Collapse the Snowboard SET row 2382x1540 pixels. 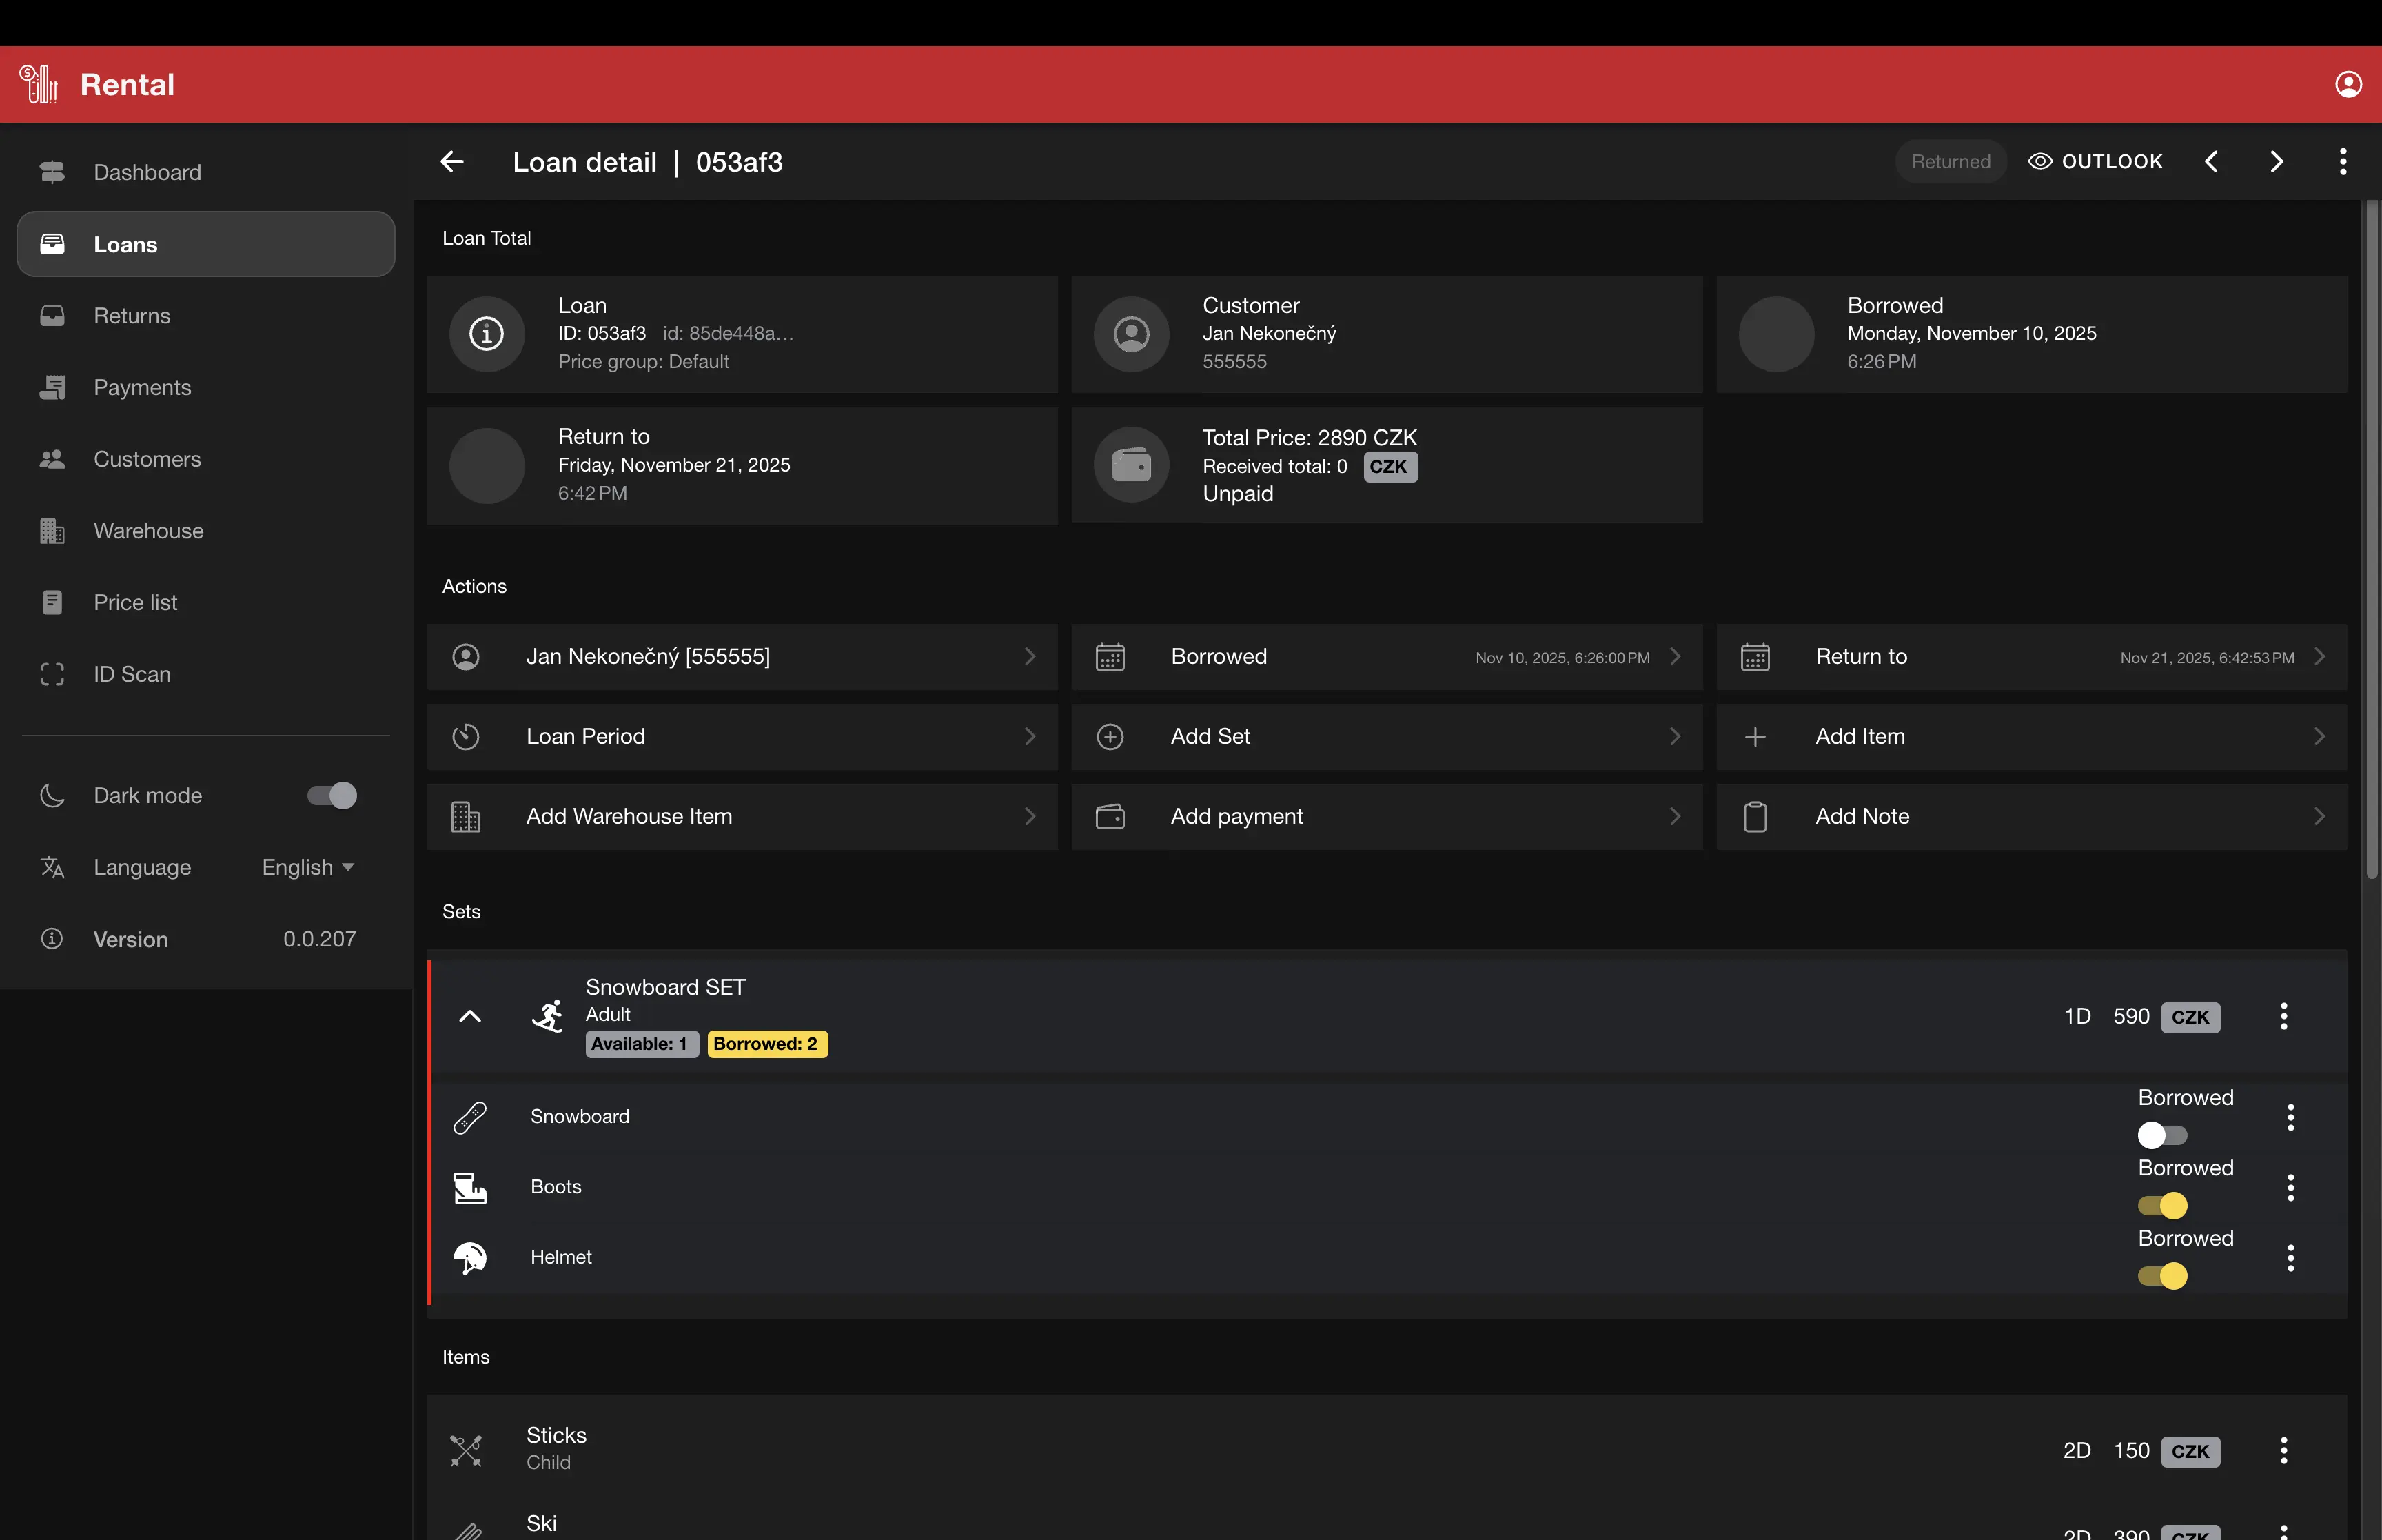[470, 1016]
